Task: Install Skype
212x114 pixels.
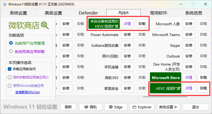Action: click(x=189, y=45)
